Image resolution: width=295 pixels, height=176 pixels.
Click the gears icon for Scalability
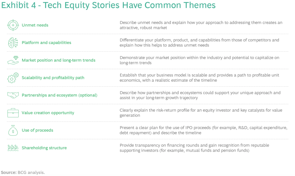(13, 78)
